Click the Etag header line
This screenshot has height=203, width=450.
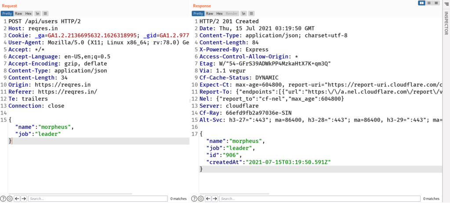pyautogui.click(x=265, y=64)
